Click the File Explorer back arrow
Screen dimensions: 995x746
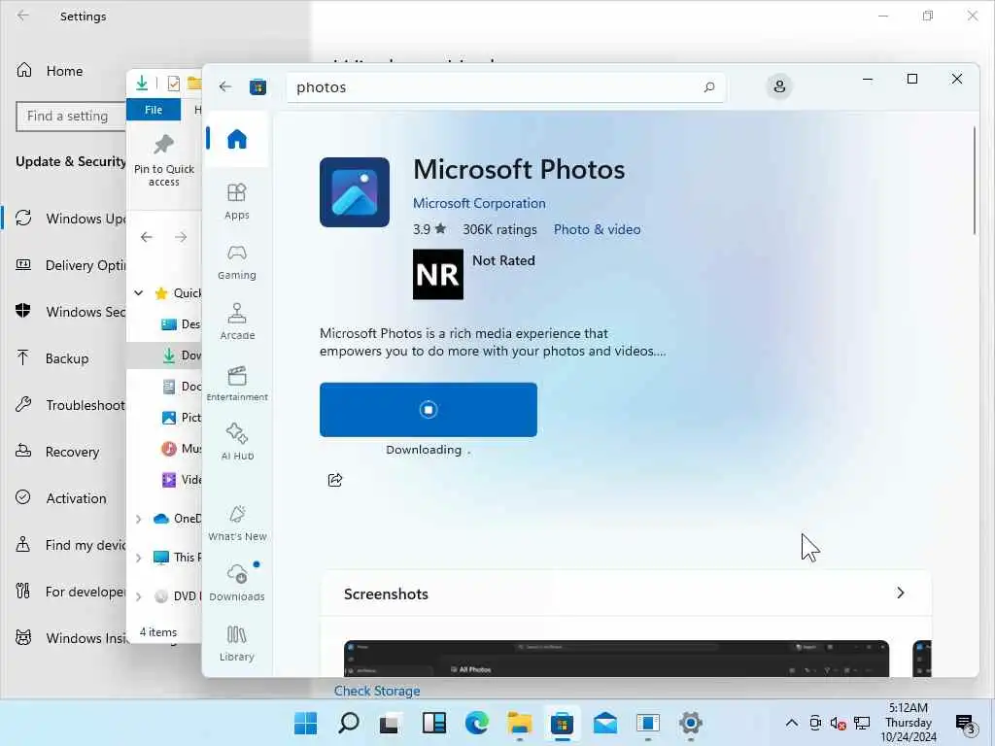click(147, 237)
